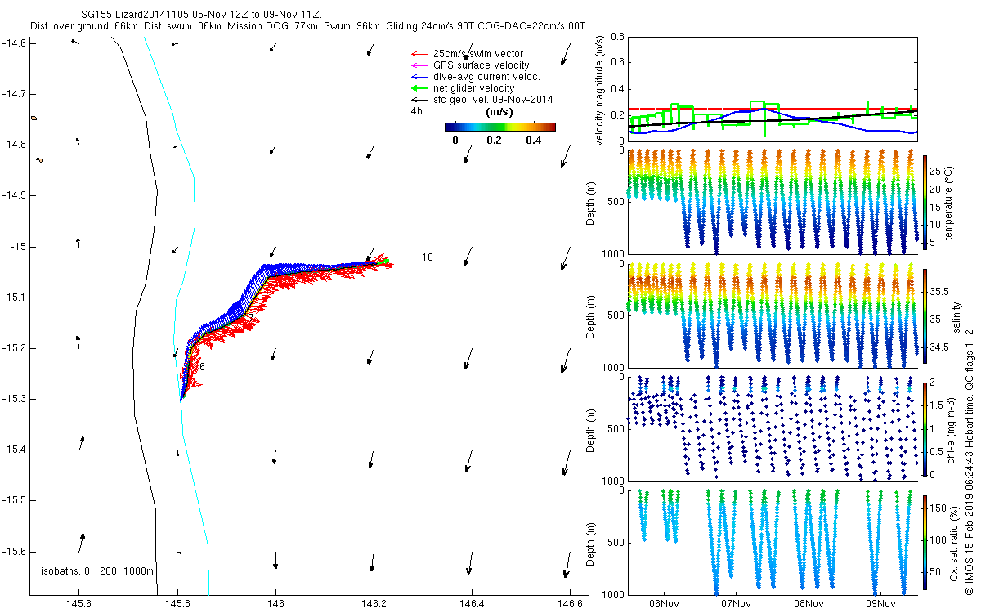Viewport: 981px width, 613px height.
Task: Click the horizontal velocity colorbar on the map
Action: (500, 127)
